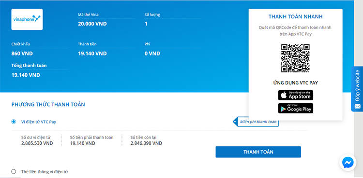Click the Google Play triangle logo
Image resolution: width=363 pixels, height=178 pixels.
283,108
